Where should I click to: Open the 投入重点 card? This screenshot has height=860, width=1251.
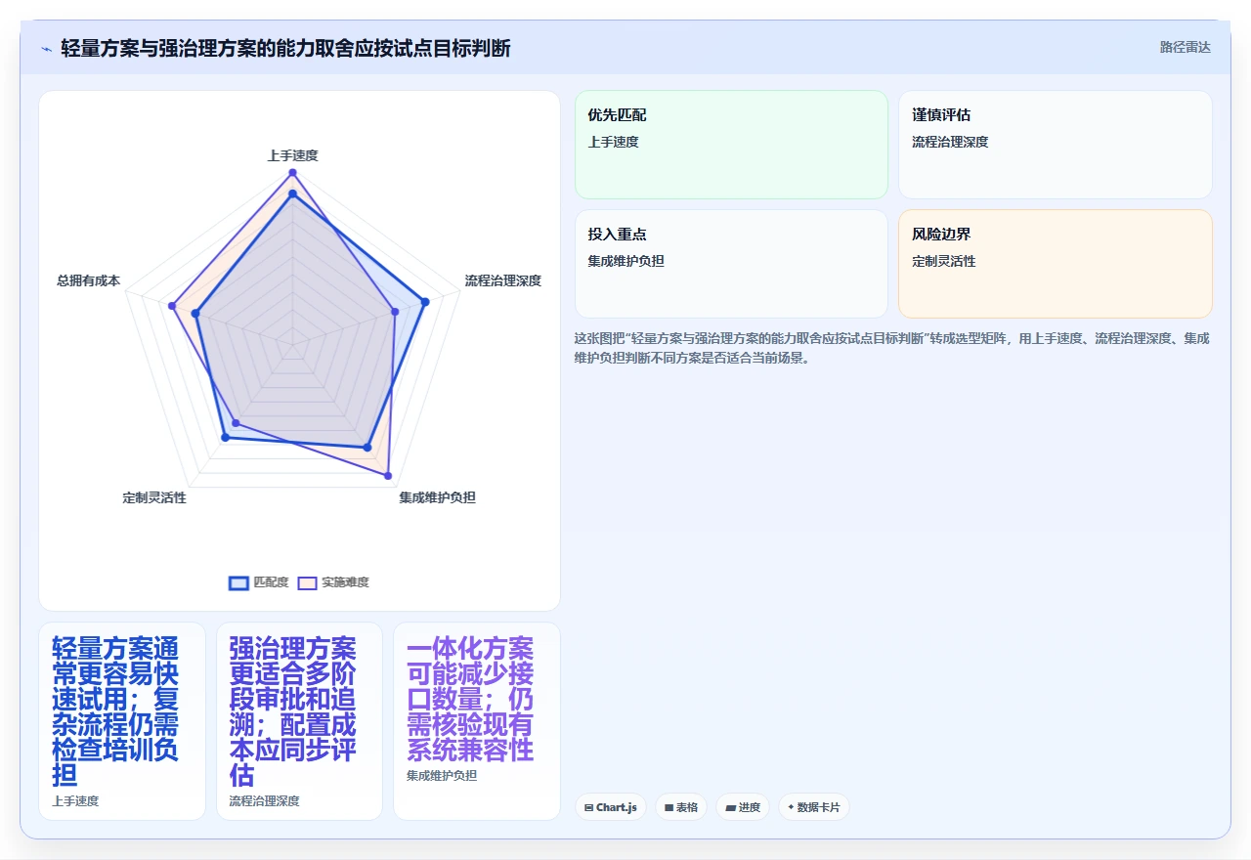(731, 264)
